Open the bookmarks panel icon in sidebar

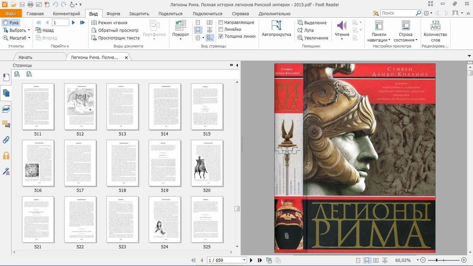pyautogui.click(x=6, y=77)
